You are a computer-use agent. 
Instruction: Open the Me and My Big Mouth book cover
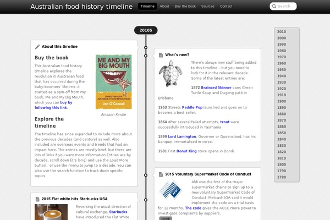(x=114, y=82)
